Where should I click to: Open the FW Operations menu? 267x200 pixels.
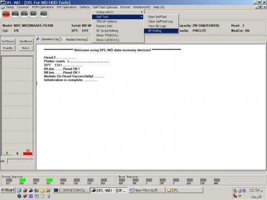[67, 7]
